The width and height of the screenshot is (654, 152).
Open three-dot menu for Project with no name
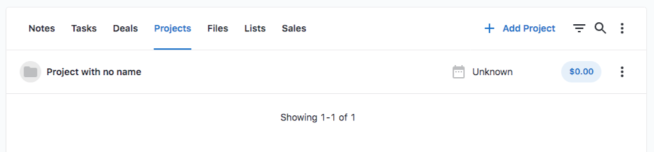click(622, 72)
